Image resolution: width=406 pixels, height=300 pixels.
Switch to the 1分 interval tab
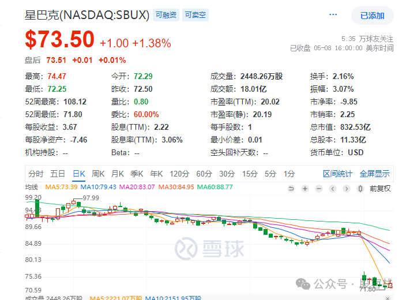click(x=290, y=174)
